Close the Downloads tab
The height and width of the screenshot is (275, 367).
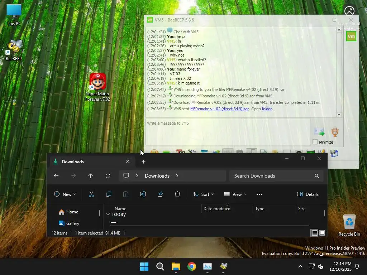128,161
